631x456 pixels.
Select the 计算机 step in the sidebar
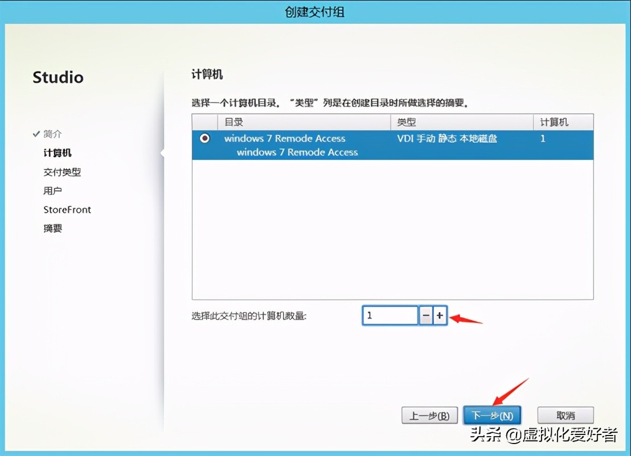[x=58, y=153]
